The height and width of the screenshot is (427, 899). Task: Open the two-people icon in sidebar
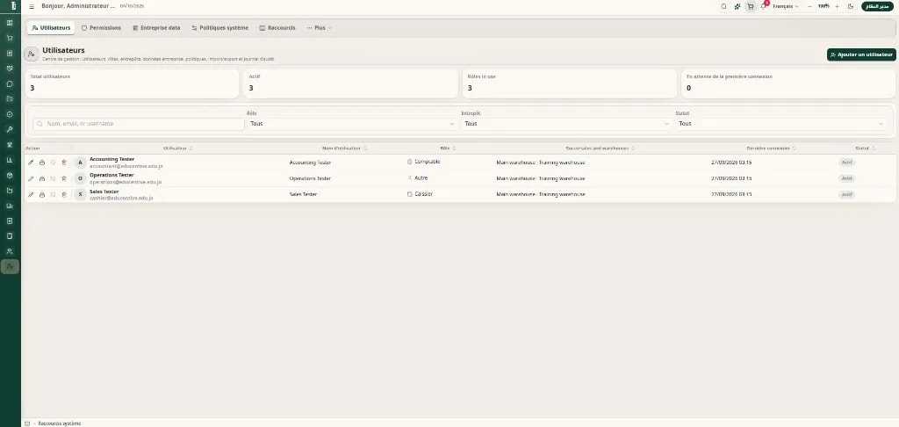click(x=10, y=250)
